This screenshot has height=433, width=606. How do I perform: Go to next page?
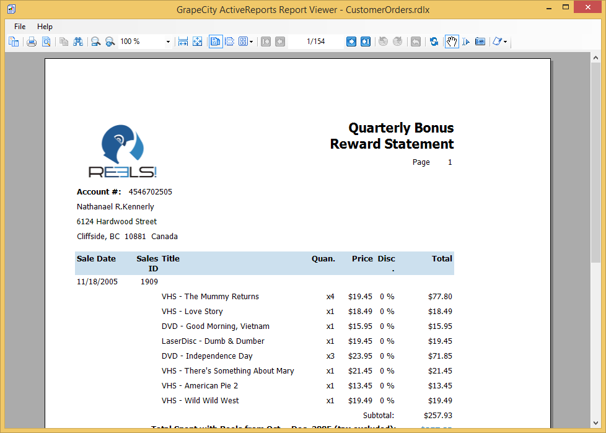(351, 42)
